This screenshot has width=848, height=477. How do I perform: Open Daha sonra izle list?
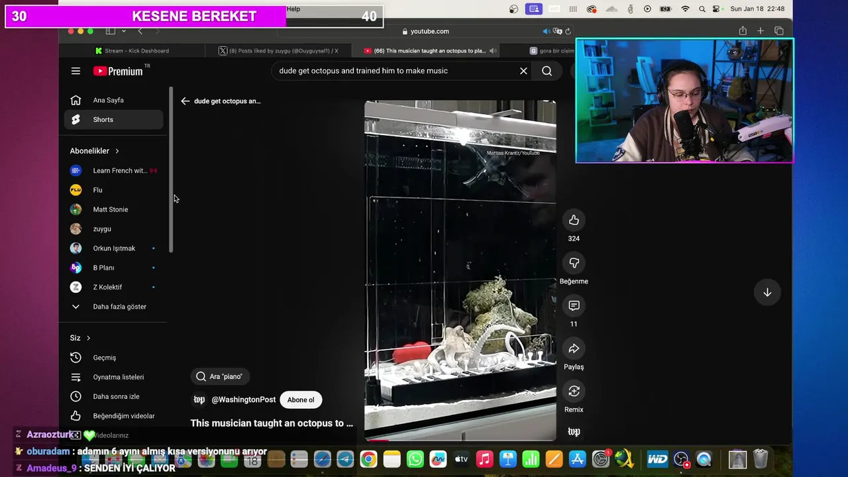click(113, 396)
